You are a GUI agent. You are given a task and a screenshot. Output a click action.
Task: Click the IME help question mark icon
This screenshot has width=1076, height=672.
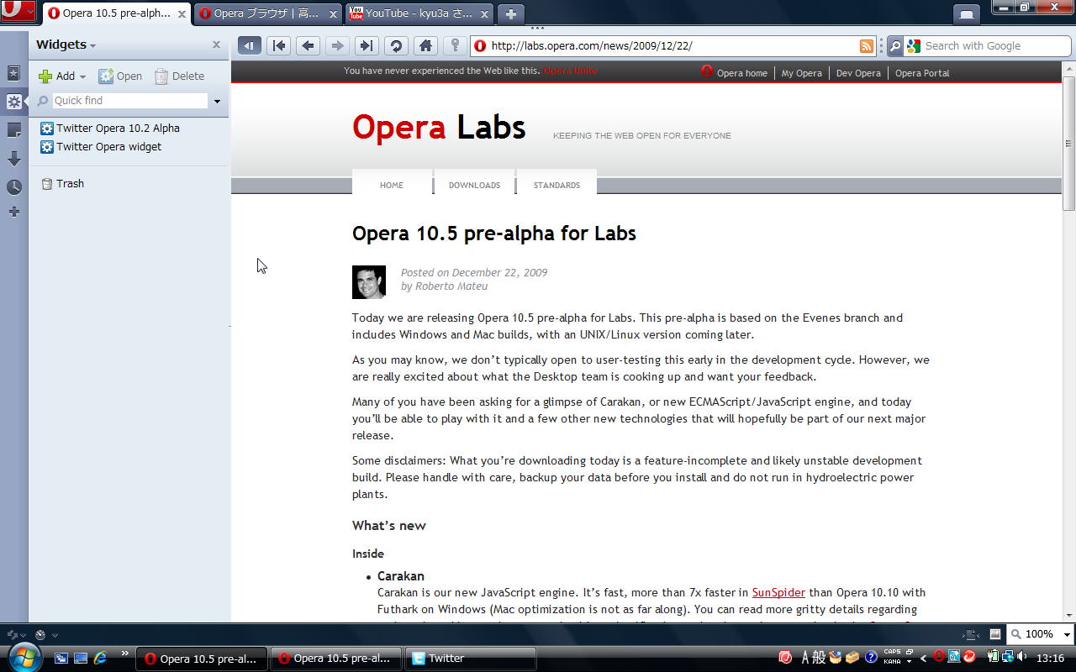point(871,657)
